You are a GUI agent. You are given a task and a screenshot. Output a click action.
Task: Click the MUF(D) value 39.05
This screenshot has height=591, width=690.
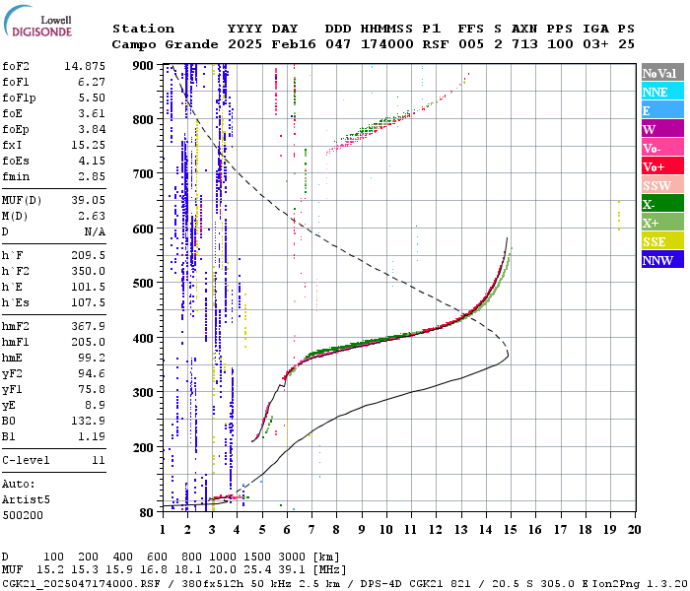88,201
